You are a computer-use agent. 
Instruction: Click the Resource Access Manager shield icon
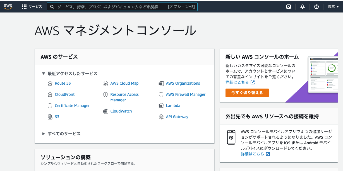105,95
